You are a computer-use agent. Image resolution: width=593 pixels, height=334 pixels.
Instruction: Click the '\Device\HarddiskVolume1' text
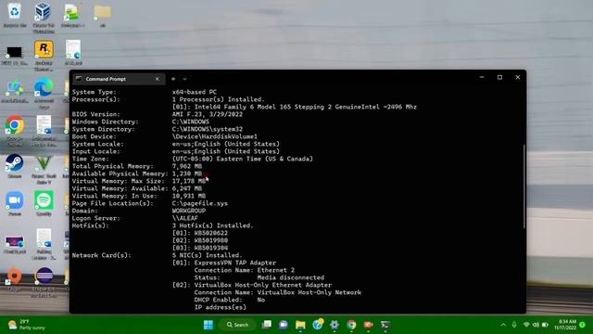214,136
